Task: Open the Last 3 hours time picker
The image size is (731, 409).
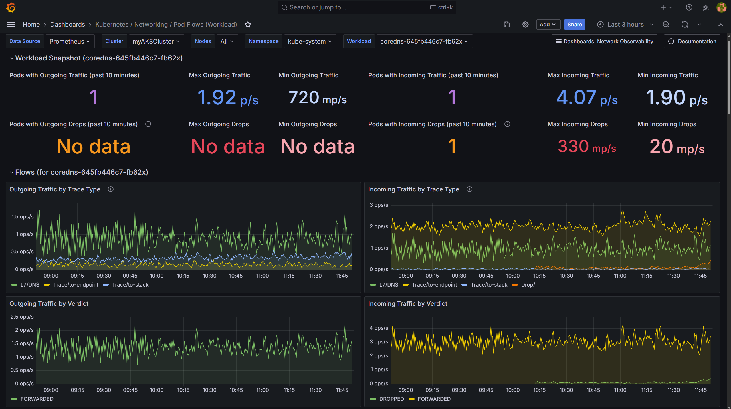Action: tap(625, 25)
